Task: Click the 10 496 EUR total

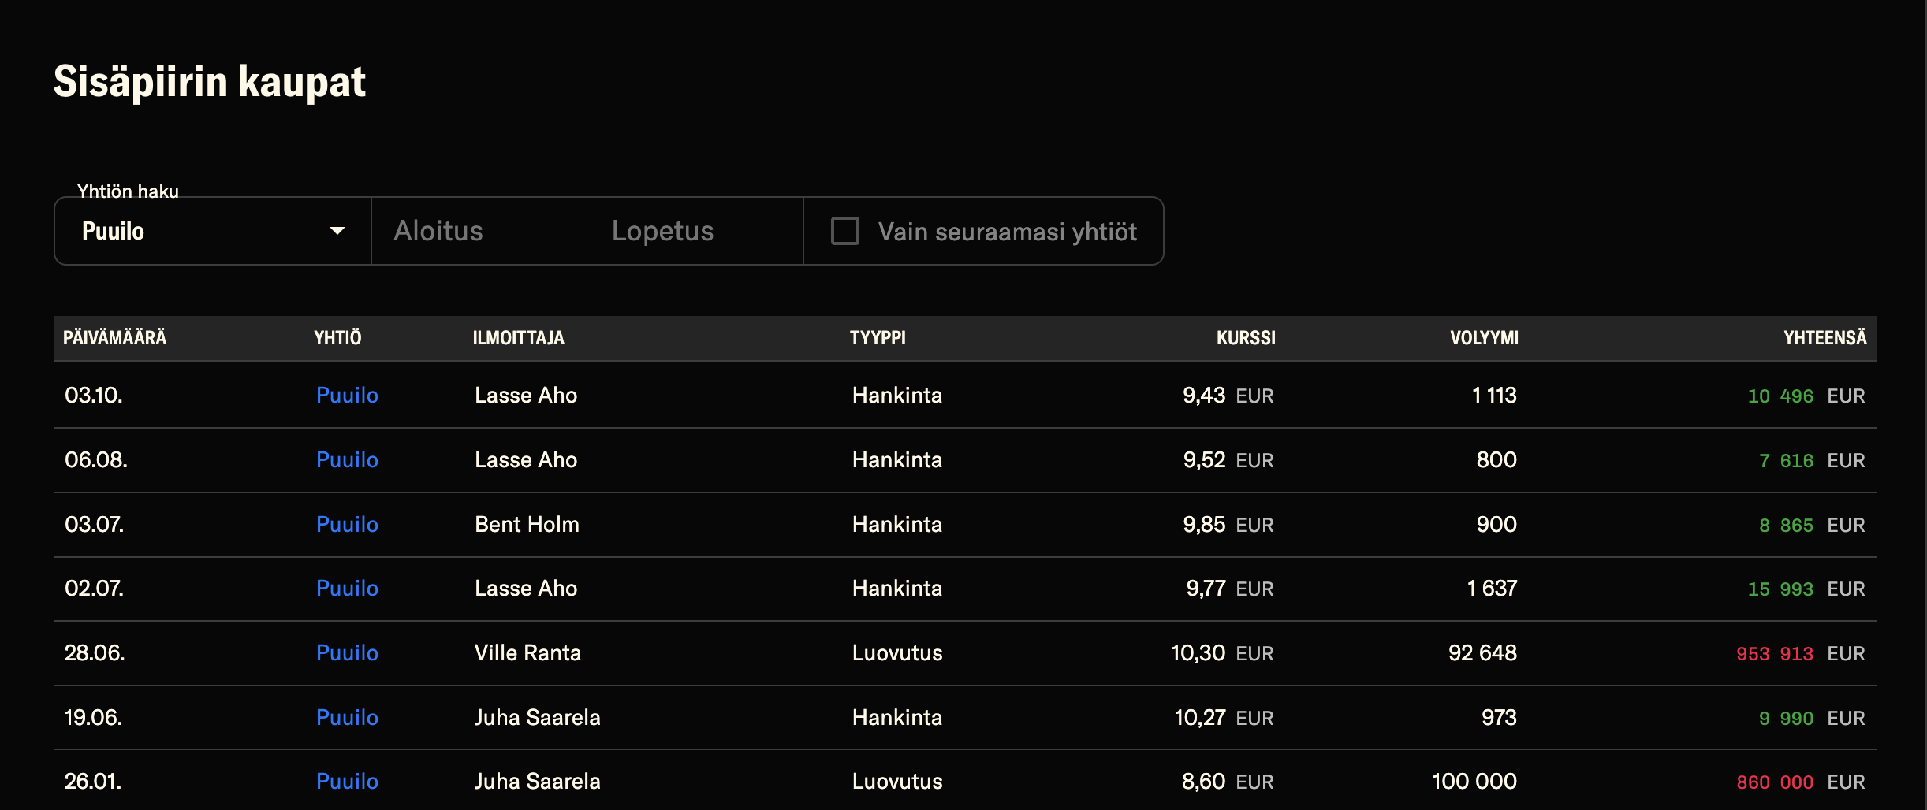Action: point(1806,396)
